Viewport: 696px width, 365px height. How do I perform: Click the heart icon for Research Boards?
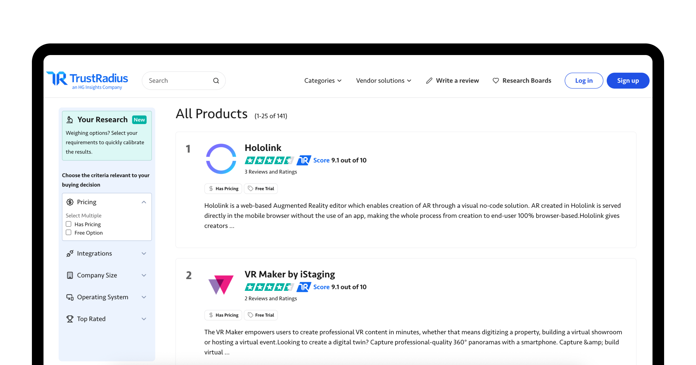(496, 81)
